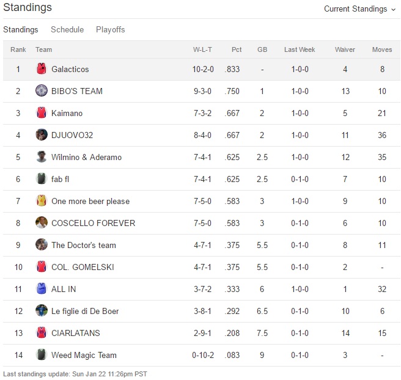
Task: Open the COL. GOMELSKI team link
Action: point(83,267)
